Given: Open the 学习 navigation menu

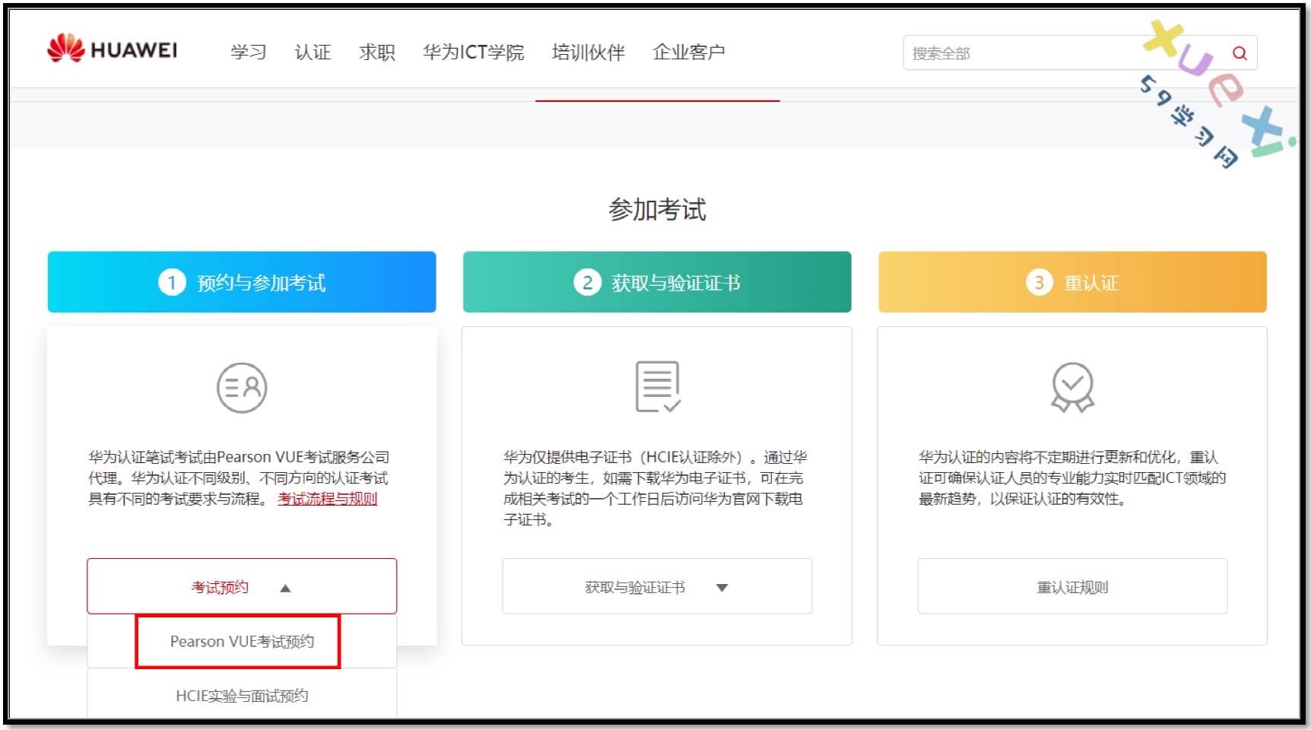Looking at the screenshot, I should [x=249, y=52].
